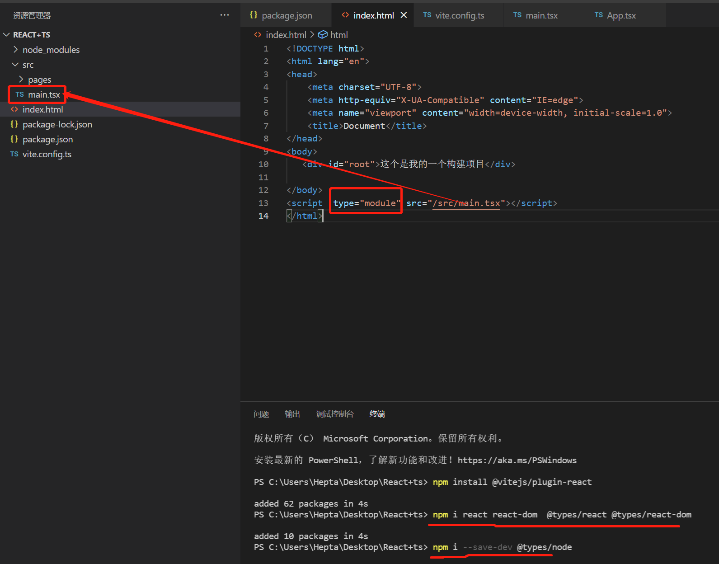This screenshot has height=564, width=719.
Task: Open the 问题 (Problems) panel tab
Action: pos(261,414)
